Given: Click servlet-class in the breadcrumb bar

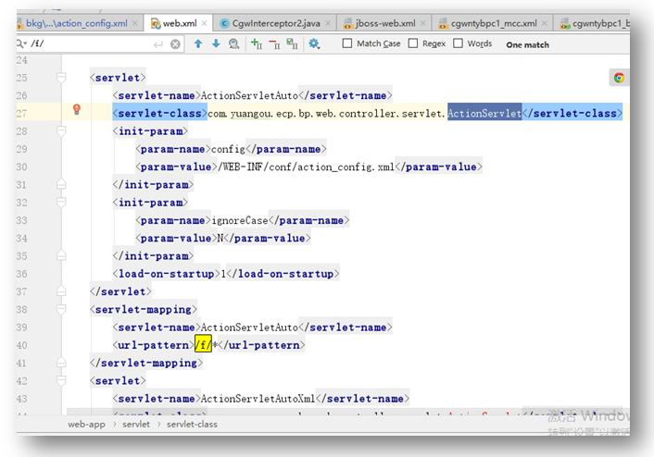Looking at the screenshot, I should click(192, 424).
